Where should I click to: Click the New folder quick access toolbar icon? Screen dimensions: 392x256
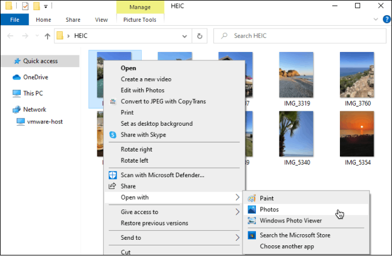tap(36, 6)
